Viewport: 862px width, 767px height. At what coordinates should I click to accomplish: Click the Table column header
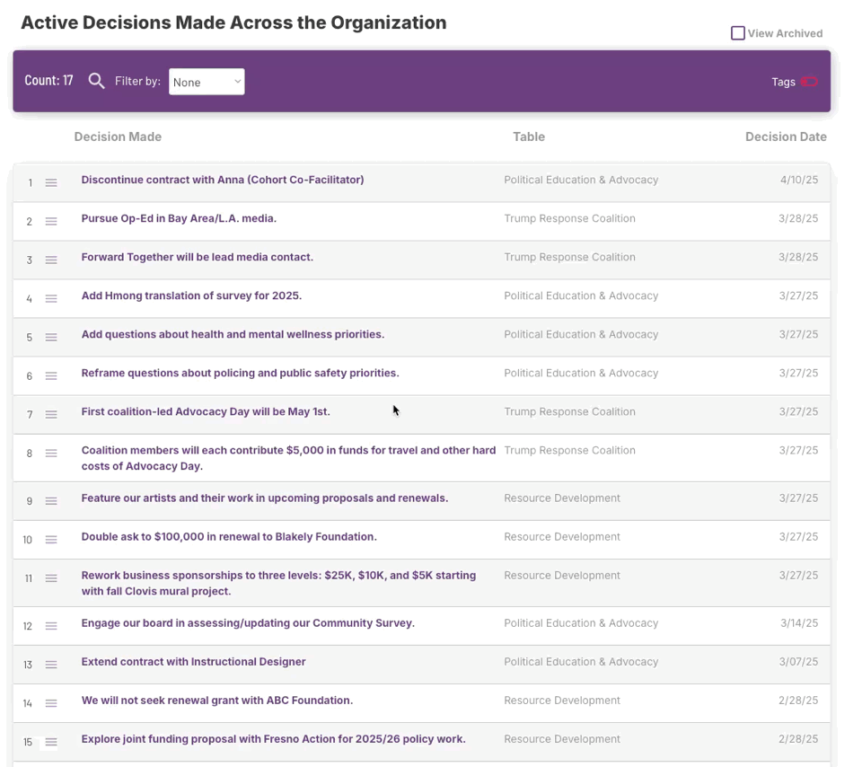[529, 137]
